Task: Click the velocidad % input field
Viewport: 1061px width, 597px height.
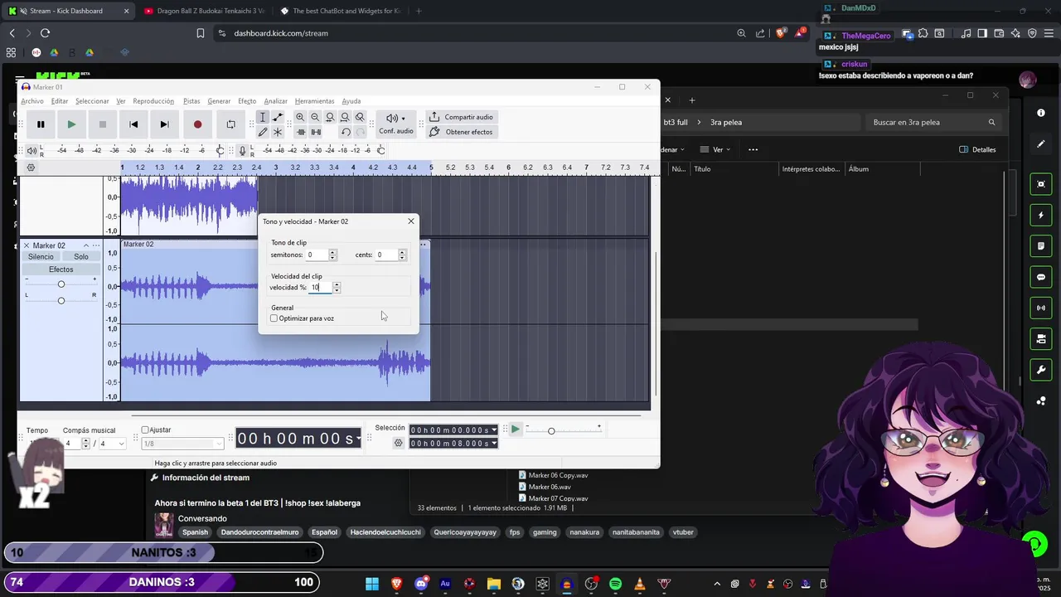Action: click(x=321, y=287)
